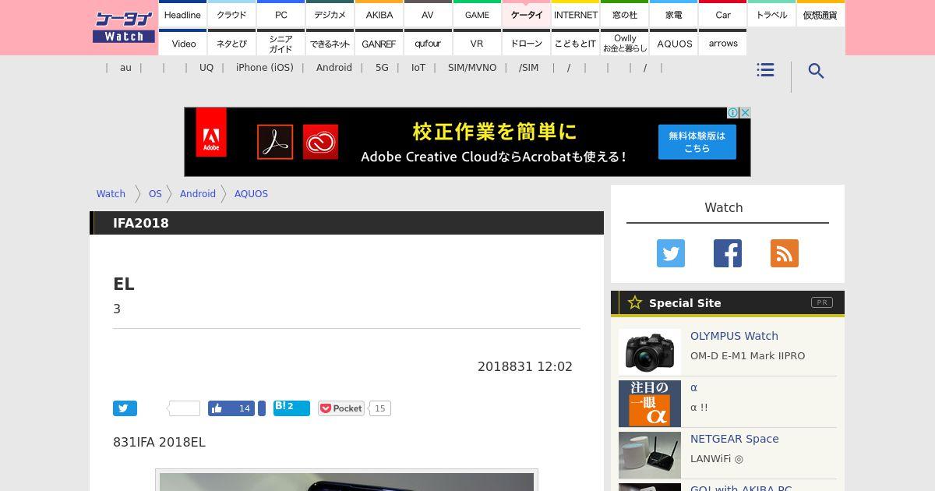Click the Hatena bookmark B! button
935x491 pixels.
click(x=291, y=408)
